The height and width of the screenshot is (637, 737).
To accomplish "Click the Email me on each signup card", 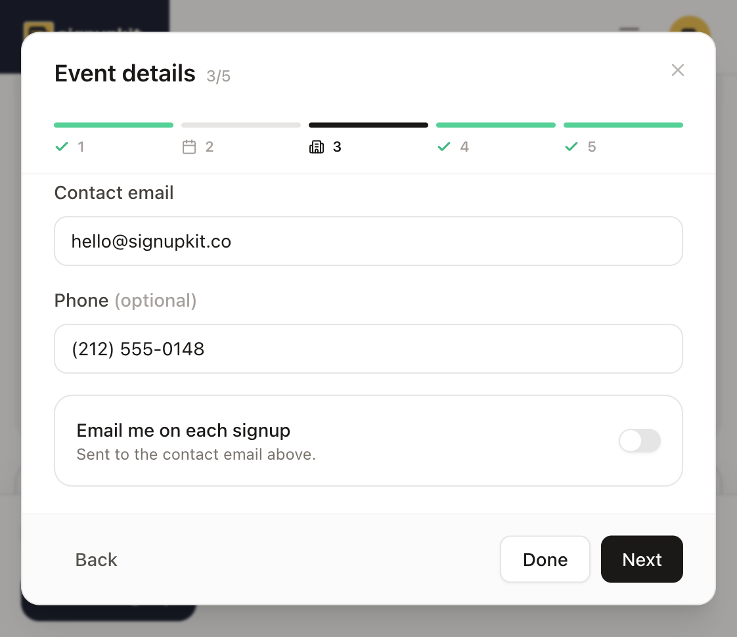I will tap(368, 441).
